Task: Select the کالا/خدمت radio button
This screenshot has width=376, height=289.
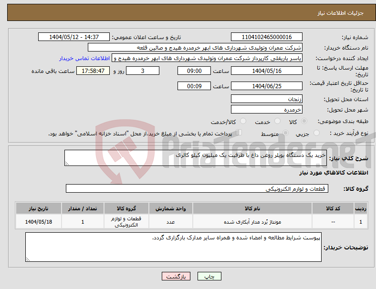Action: (243, 121)
